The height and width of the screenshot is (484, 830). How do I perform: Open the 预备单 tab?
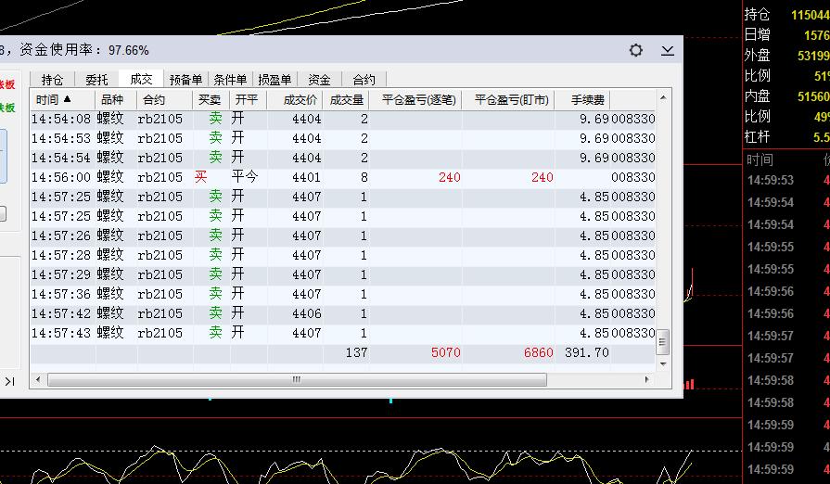[x=185, y=80]
